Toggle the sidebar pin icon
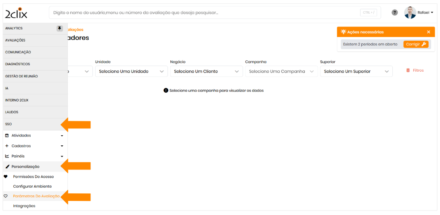Screen dimensions: 440x215 point(60,28)
